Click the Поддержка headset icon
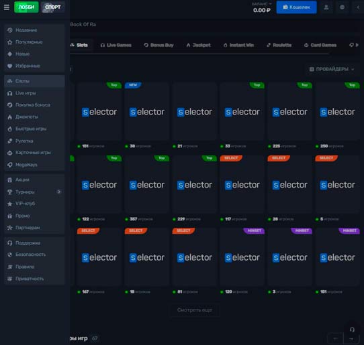 click(x=10, y=243)
